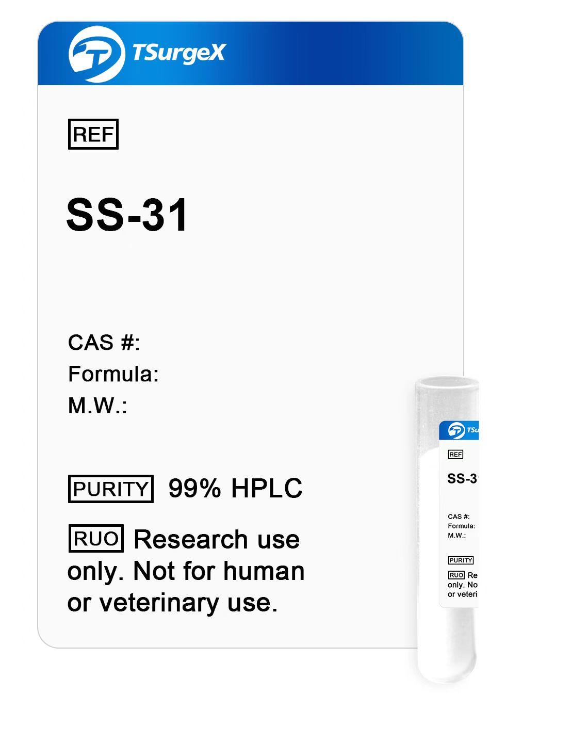Screen dimensions: 588x742
Task: Click the Research use only disclaimer text
Action: [186, 571]
